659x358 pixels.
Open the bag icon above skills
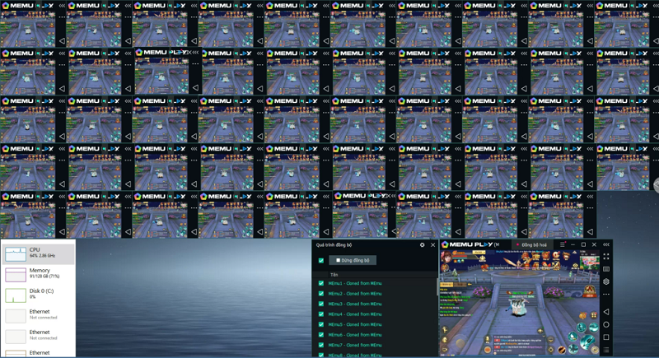click(582, 315)
